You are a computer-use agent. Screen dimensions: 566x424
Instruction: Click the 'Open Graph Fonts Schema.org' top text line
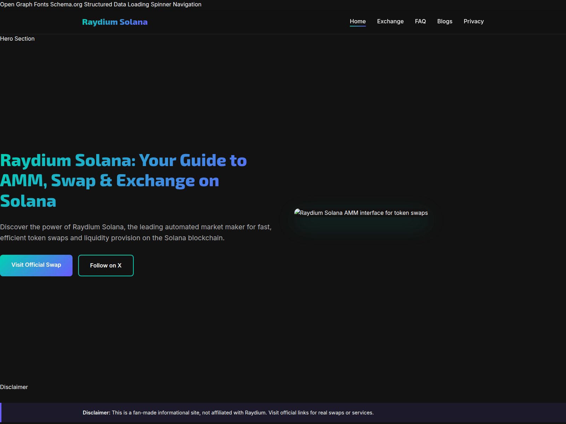click(x=101, y=4)
